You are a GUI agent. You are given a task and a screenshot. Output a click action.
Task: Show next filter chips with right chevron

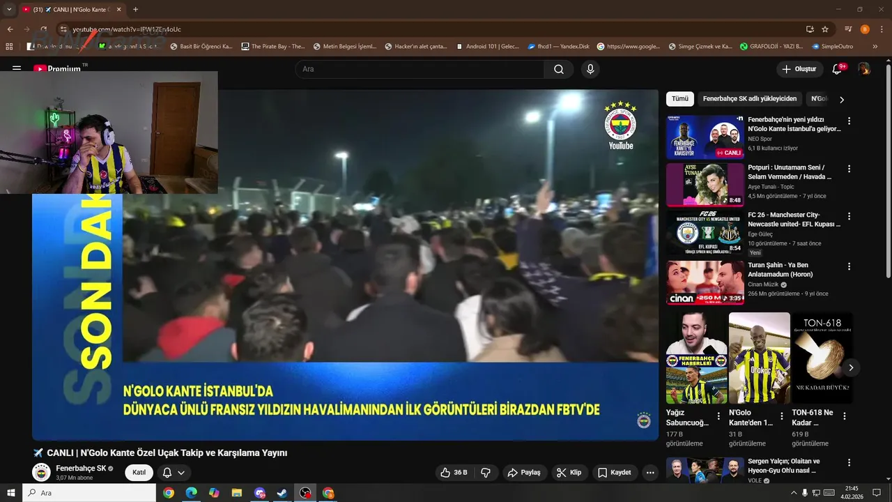point(841,99)
